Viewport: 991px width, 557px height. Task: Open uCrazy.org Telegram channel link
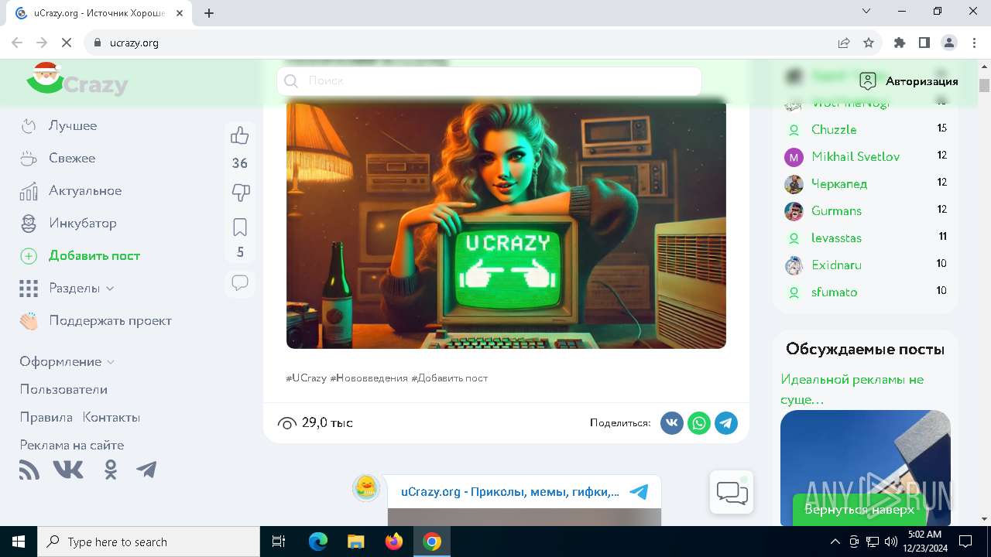pyautogui.click(x=510, y=491)
